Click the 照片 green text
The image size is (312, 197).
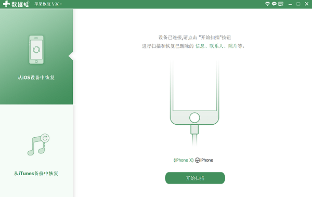tap(232, 46)
